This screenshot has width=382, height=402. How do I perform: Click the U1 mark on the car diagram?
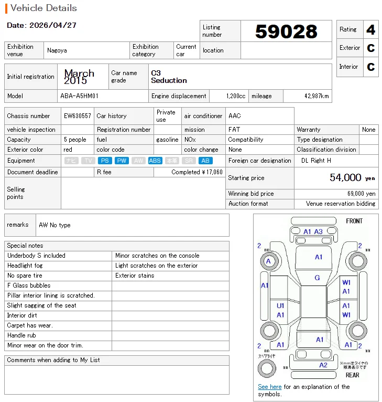280,305
